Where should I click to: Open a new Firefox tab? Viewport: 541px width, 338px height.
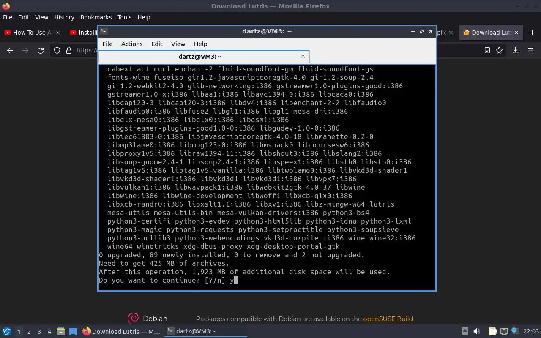(532, 33)
